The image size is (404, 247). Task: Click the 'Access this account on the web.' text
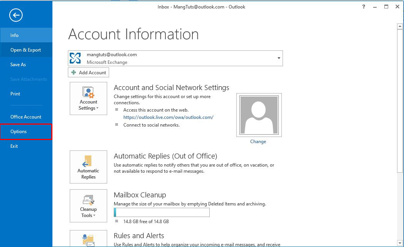click(156, 110)
